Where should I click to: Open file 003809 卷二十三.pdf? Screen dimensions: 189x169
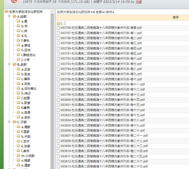click(104, 146)
